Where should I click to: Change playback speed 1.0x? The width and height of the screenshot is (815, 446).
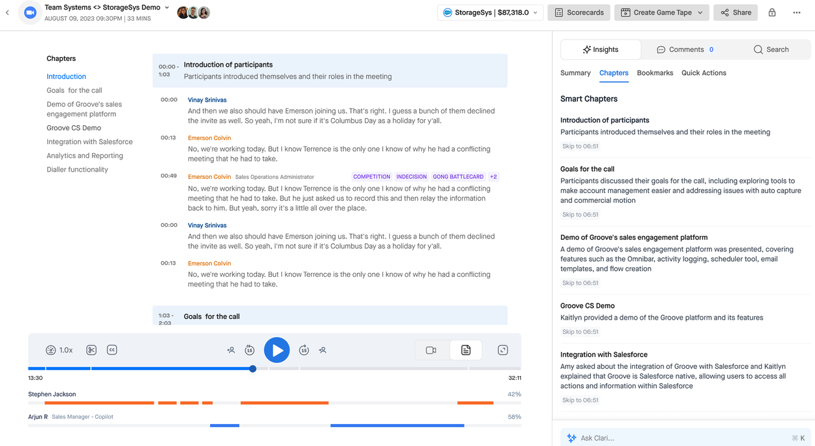pyautogui.click(x=59, y=350)
